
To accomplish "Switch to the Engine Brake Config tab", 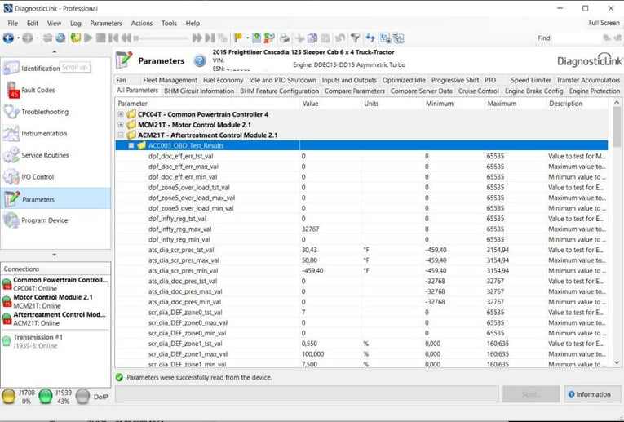I will [533, 91].
